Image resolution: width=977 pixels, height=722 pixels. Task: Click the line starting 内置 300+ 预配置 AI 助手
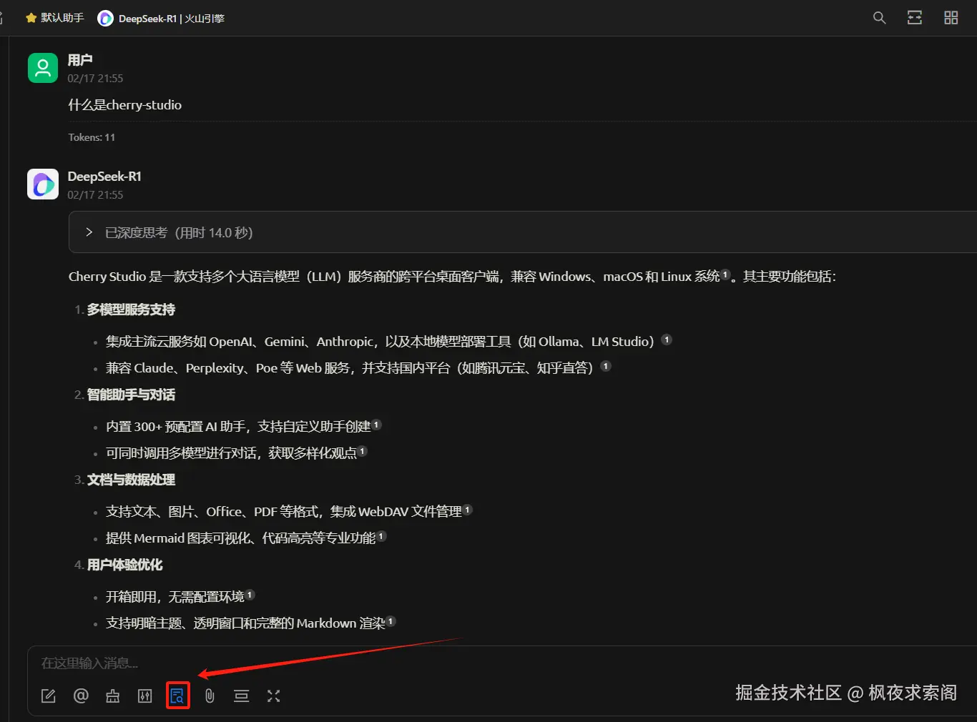pos(238,427)
